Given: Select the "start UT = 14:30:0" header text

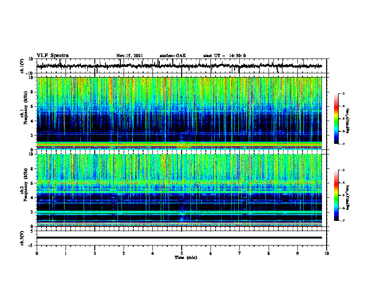Looking at the screenshot, I should 224,56.
